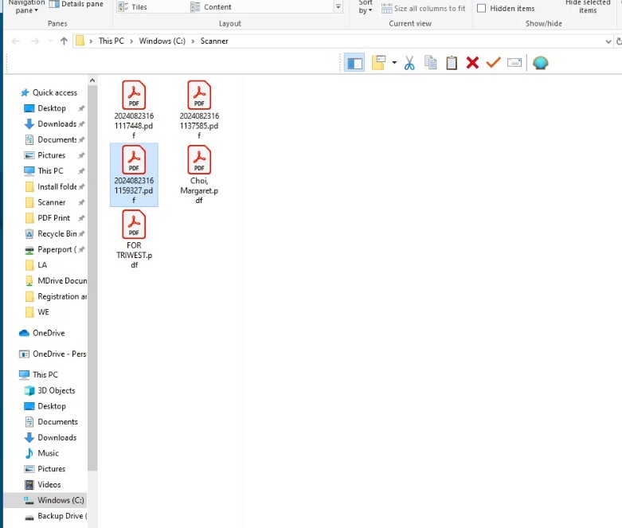622x528 pixels.
Task: Select Windows (C:) drive in sidebar
Action: (45, 500)
